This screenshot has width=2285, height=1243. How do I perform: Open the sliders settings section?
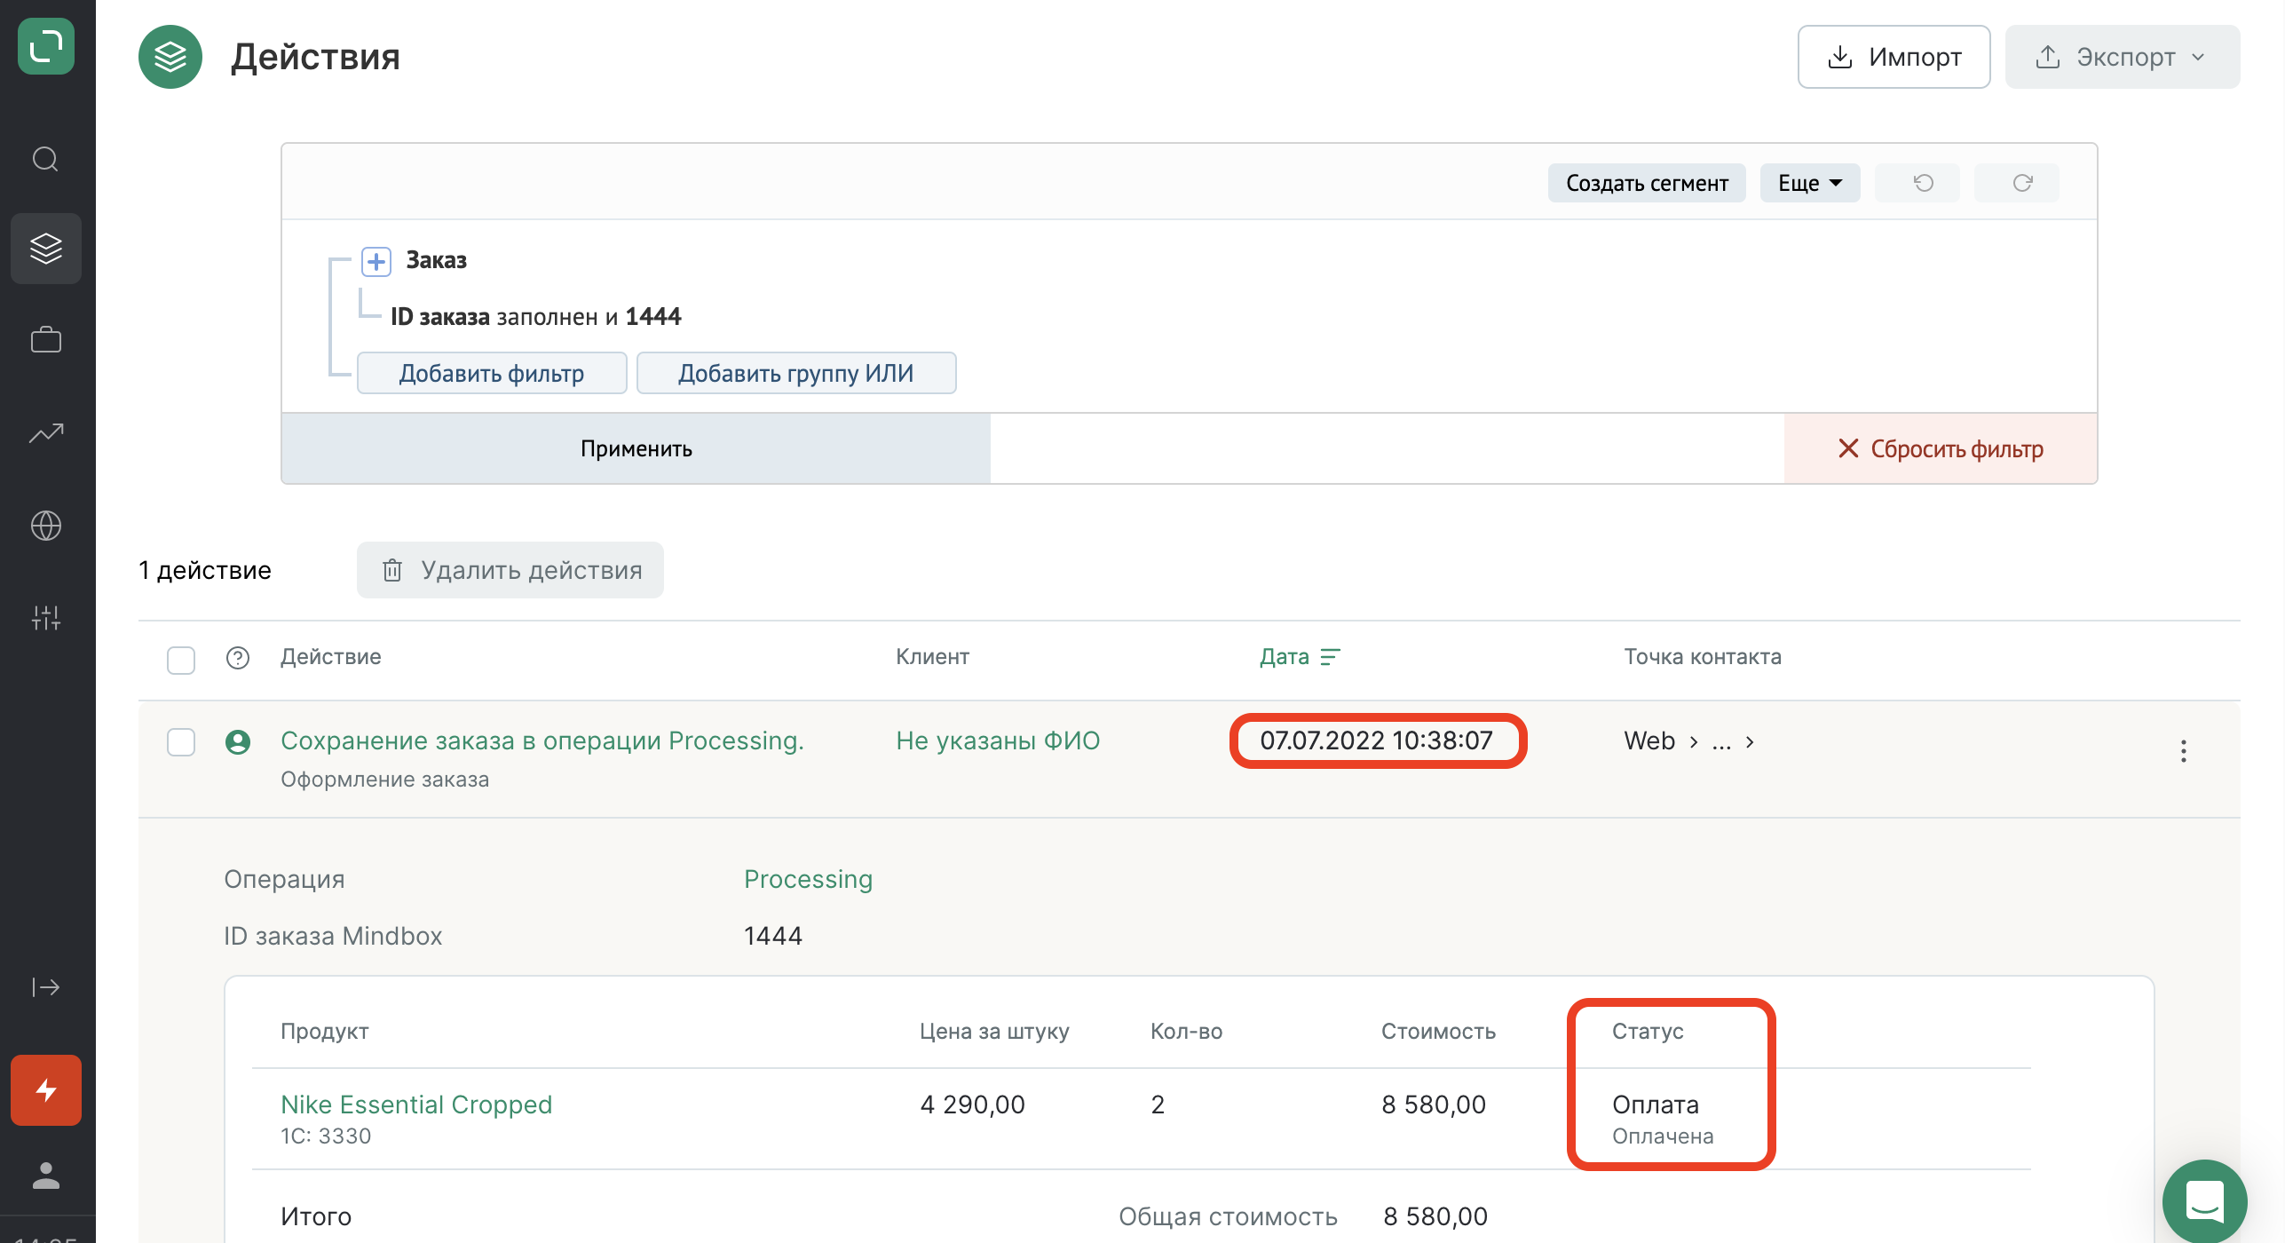pos(46,618)
